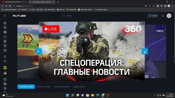
Task: Open the bookmark saved videos sidebar icon
Action: pos(5,57)
